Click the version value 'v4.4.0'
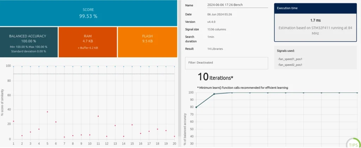This screenshot has width=361, height=148. 212,22
